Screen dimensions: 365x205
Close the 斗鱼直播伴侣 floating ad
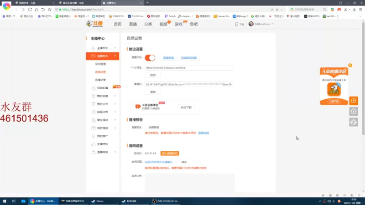[x=350, y=65]
